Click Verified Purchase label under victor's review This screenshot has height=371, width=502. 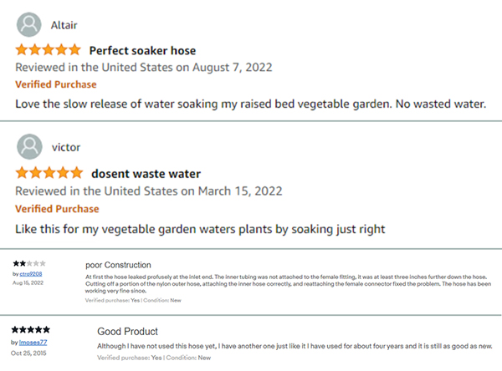click(x=57, y=209)
